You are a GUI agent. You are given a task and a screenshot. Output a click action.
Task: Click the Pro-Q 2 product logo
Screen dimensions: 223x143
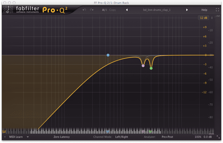tap(55, 10)
